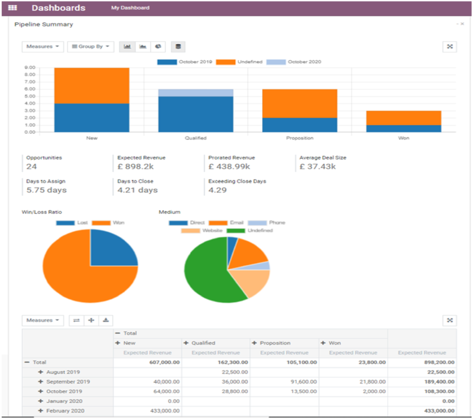Switch graph to bar chart view
This screenshot has width=476, height=420.
click(x=127, y=46)
